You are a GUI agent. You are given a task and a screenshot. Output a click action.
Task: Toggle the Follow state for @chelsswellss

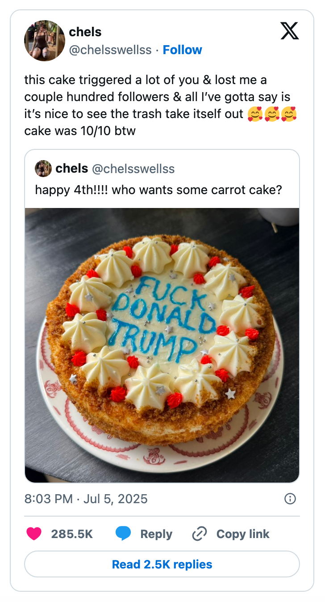(183, 50)
